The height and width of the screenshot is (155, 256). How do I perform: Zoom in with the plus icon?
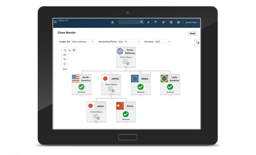(x=65, y=59)
